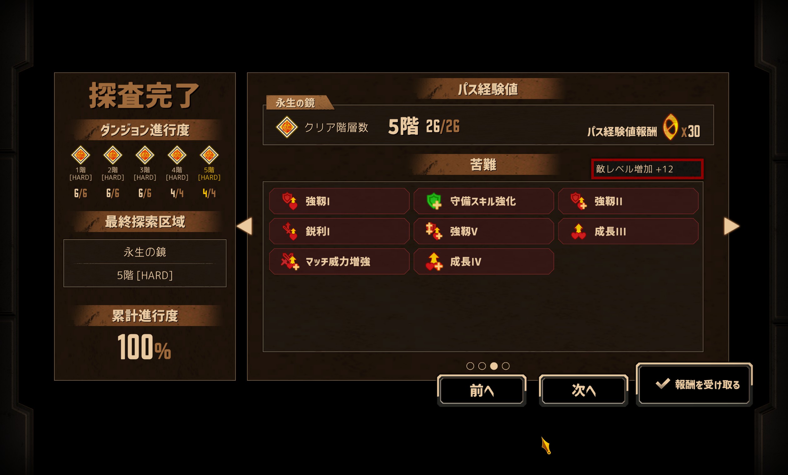The width and height of the screenshot is (788, 475).
Task: Click the 成長IV hearts icon
Action: coord(434,261)
